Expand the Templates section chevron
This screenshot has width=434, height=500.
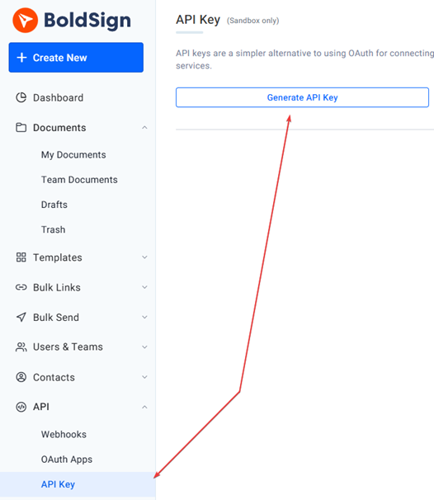coord(144,257)
